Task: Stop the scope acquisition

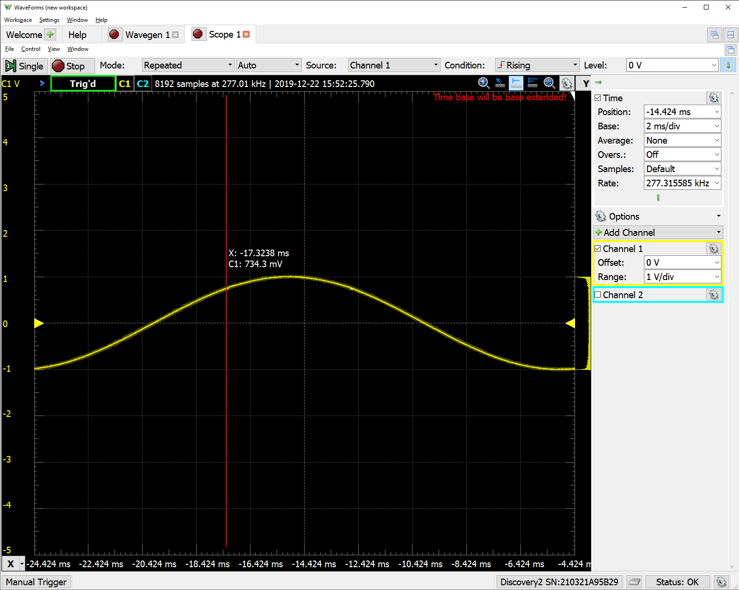Action: pos(72,66)
